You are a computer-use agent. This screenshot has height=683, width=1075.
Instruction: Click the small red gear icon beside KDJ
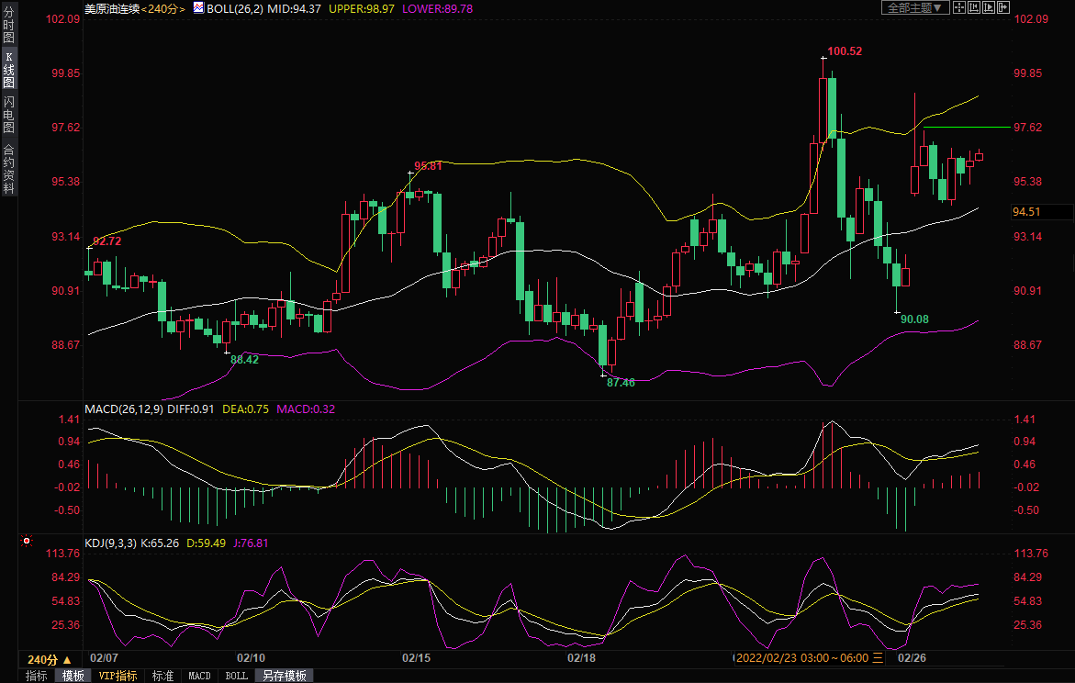click(x=26, y=543)
